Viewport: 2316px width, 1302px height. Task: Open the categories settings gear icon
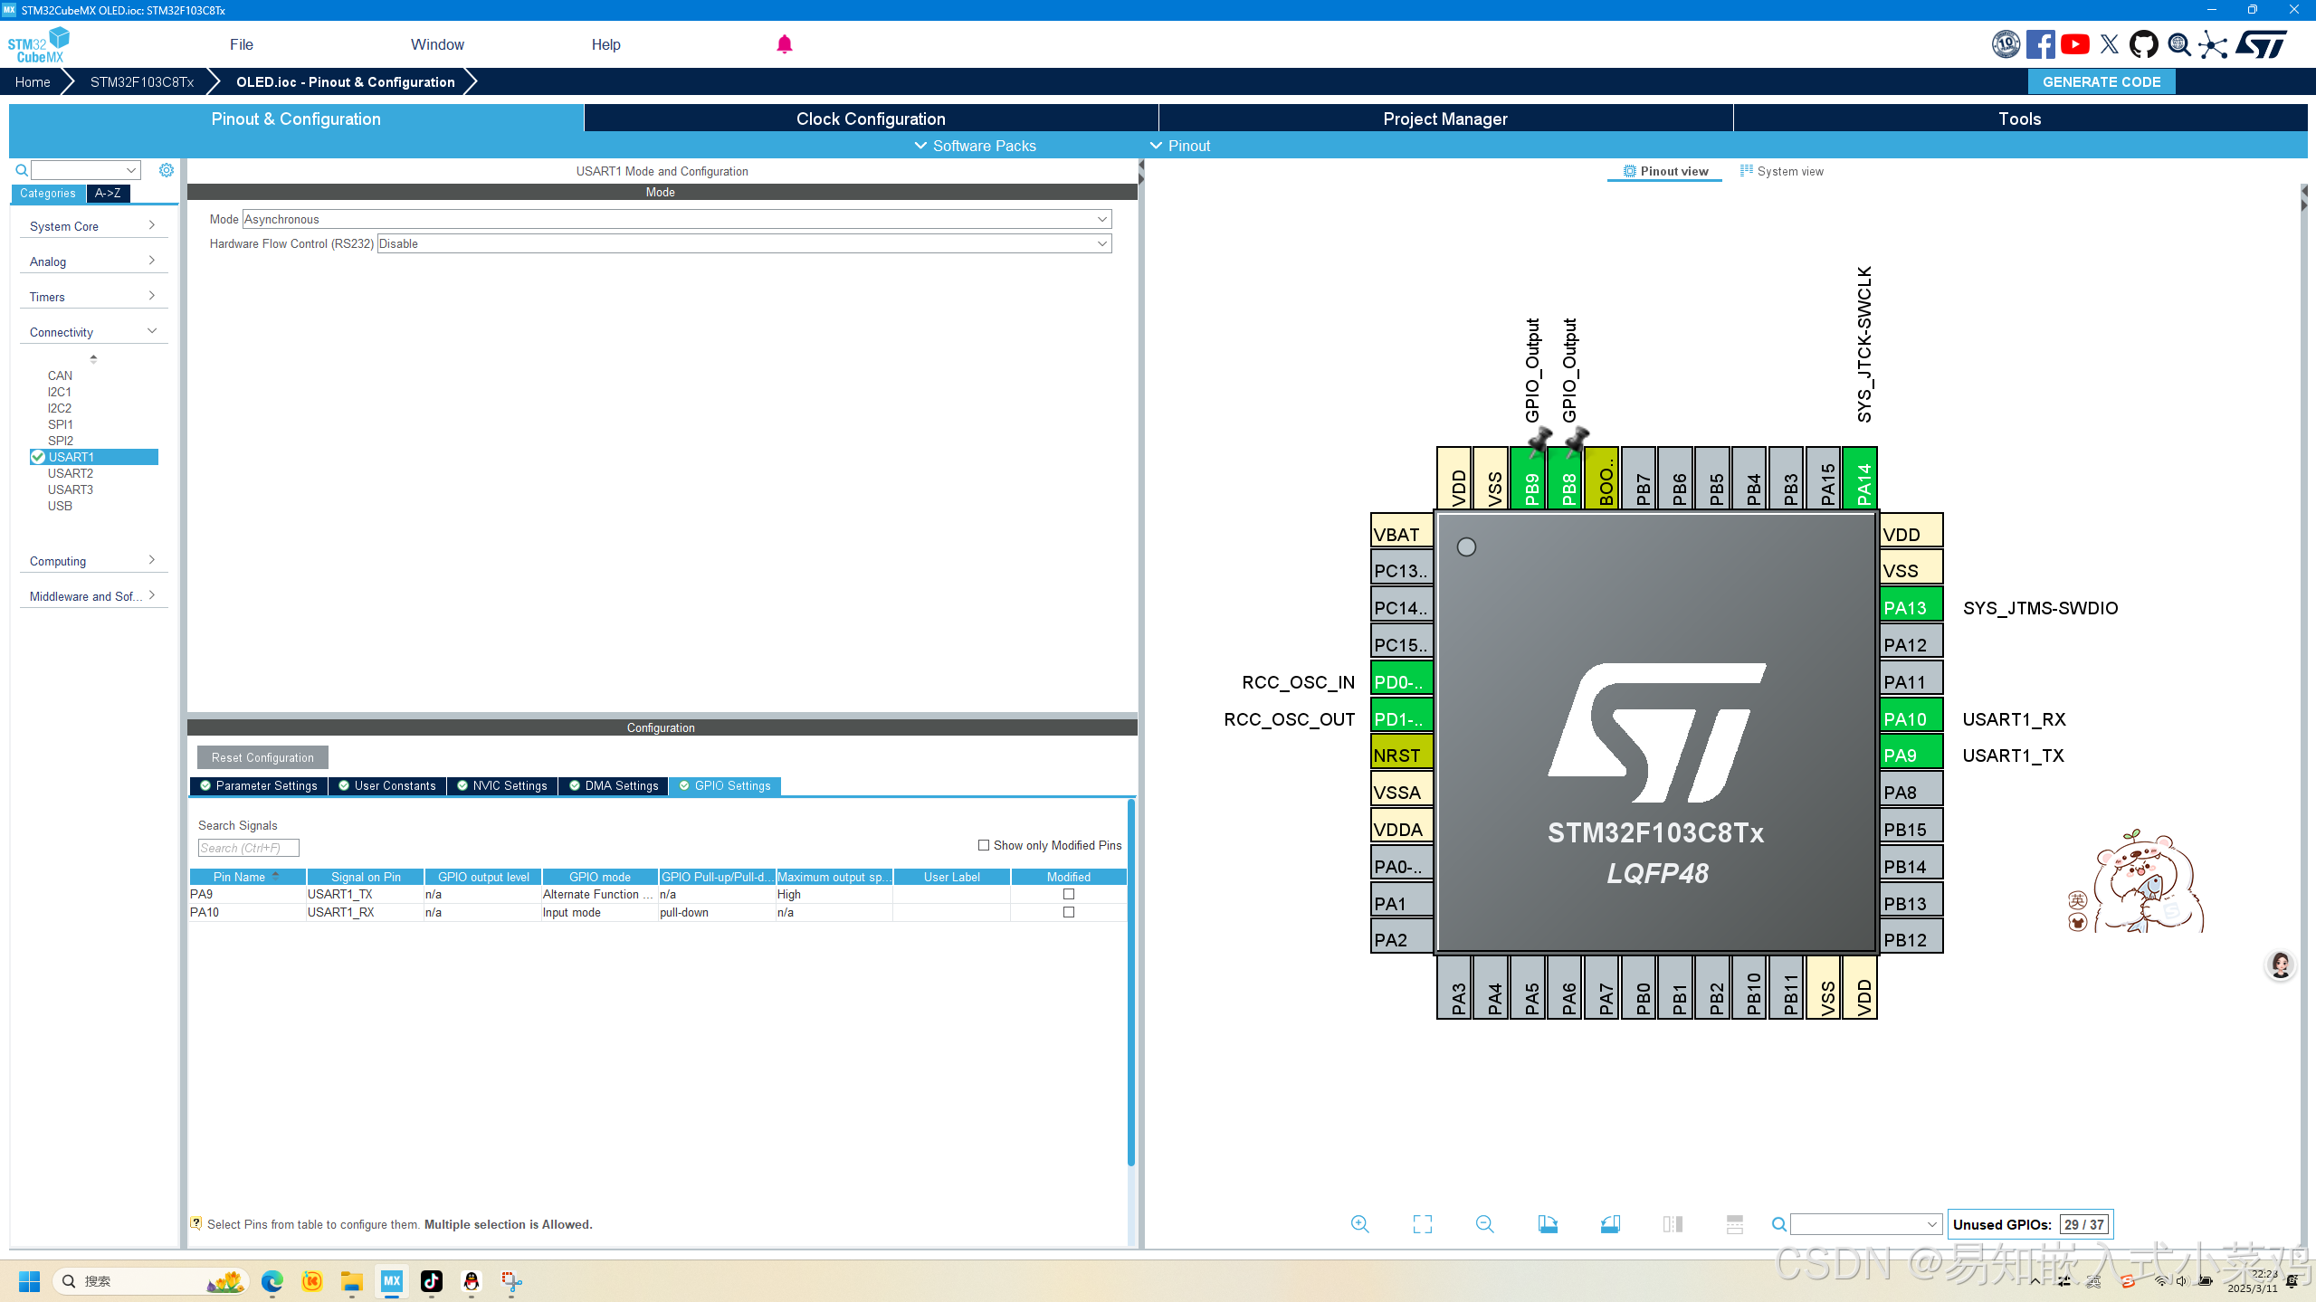(x=167, y=170)
